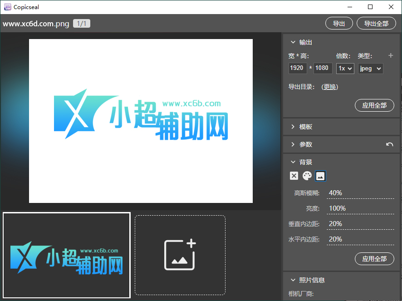Select the watermark image thumbnail
Screen dimensions: 402x301
(66, 255)
